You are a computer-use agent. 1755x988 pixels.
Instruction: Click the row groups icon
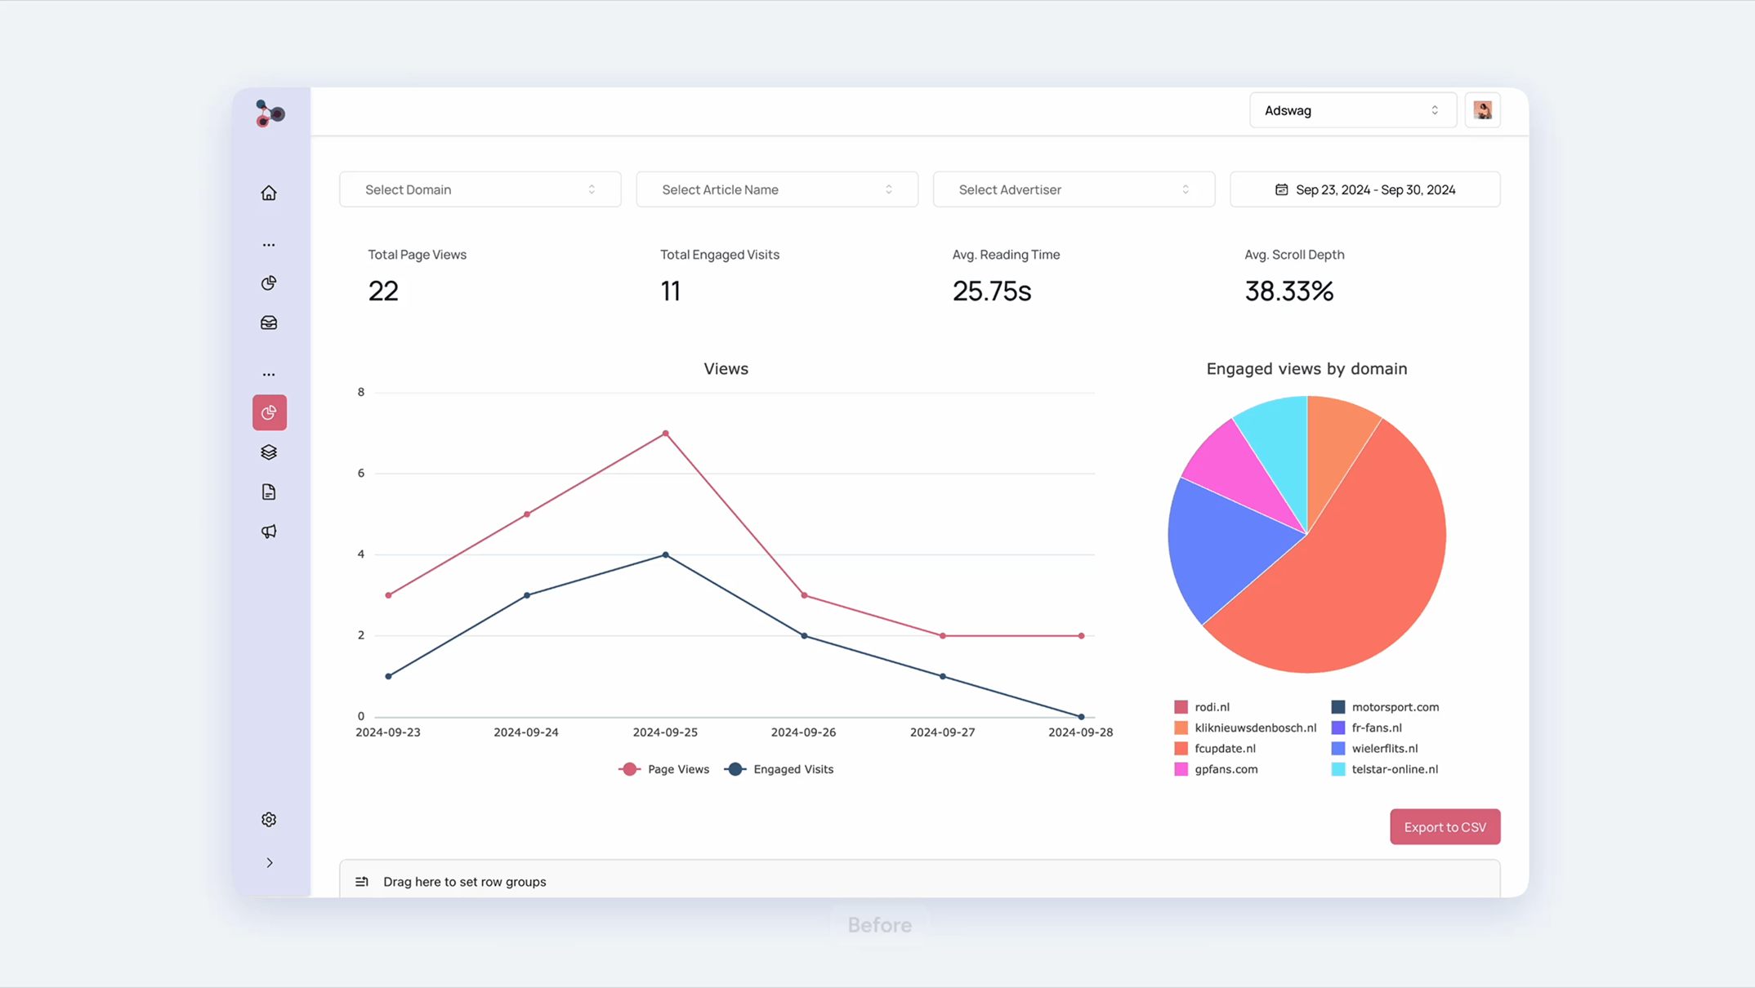point(362,882)
